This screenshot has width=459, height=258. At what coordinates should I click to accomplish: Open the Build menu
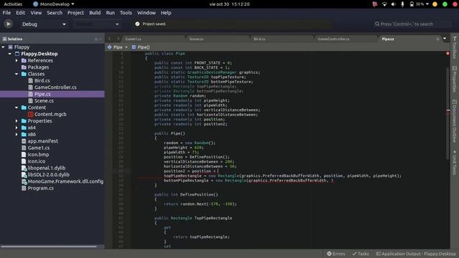[x=95, y=13]
